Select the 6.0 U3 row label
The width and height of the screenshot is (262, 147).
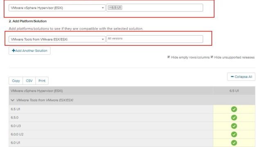pyautogui.click(x=16, y=126)
